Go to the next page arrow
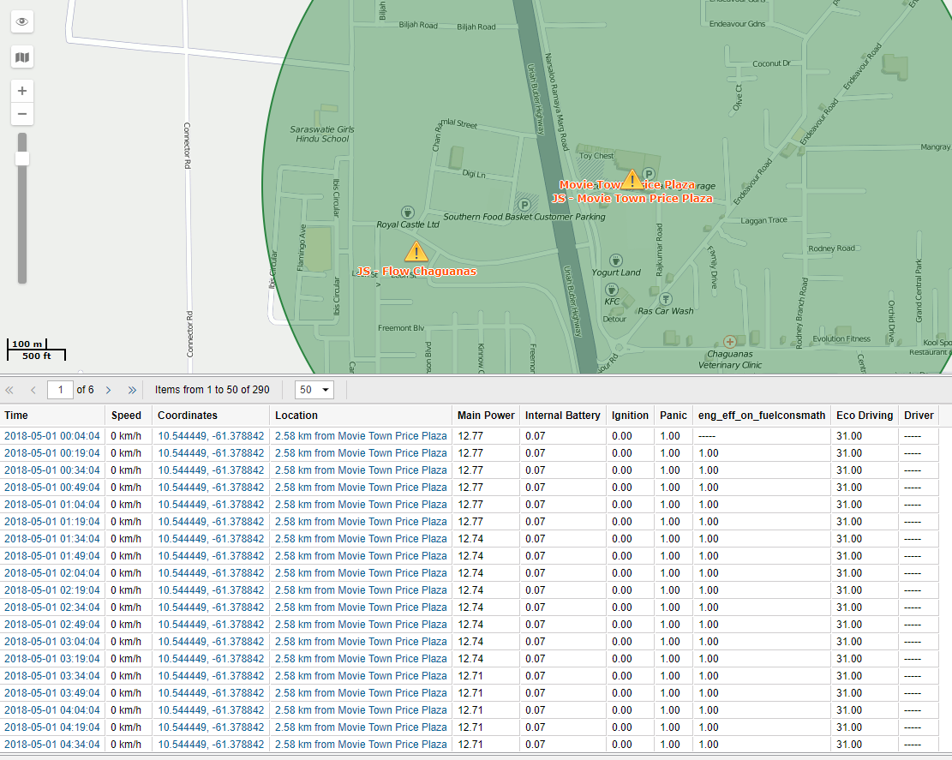The image size is (952, 760). click(x=109, y=390)
